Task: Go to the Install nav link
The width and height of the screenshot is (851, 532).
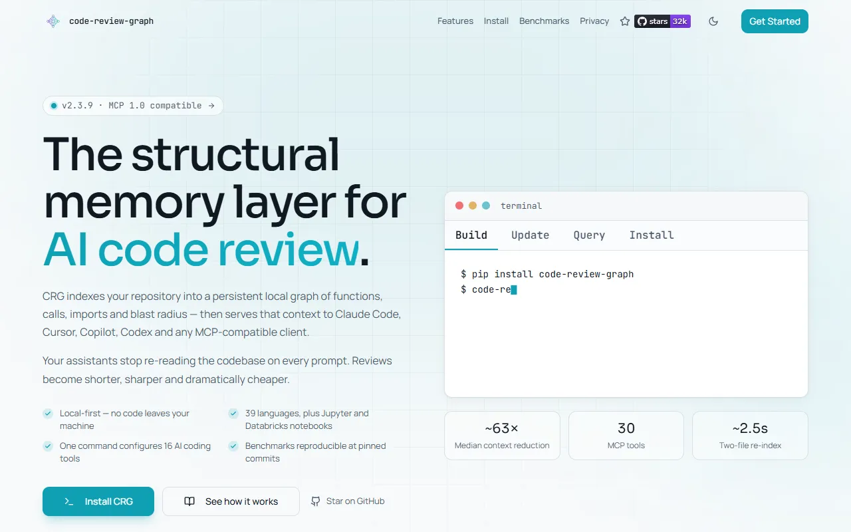Action: (x=496, y=21)
